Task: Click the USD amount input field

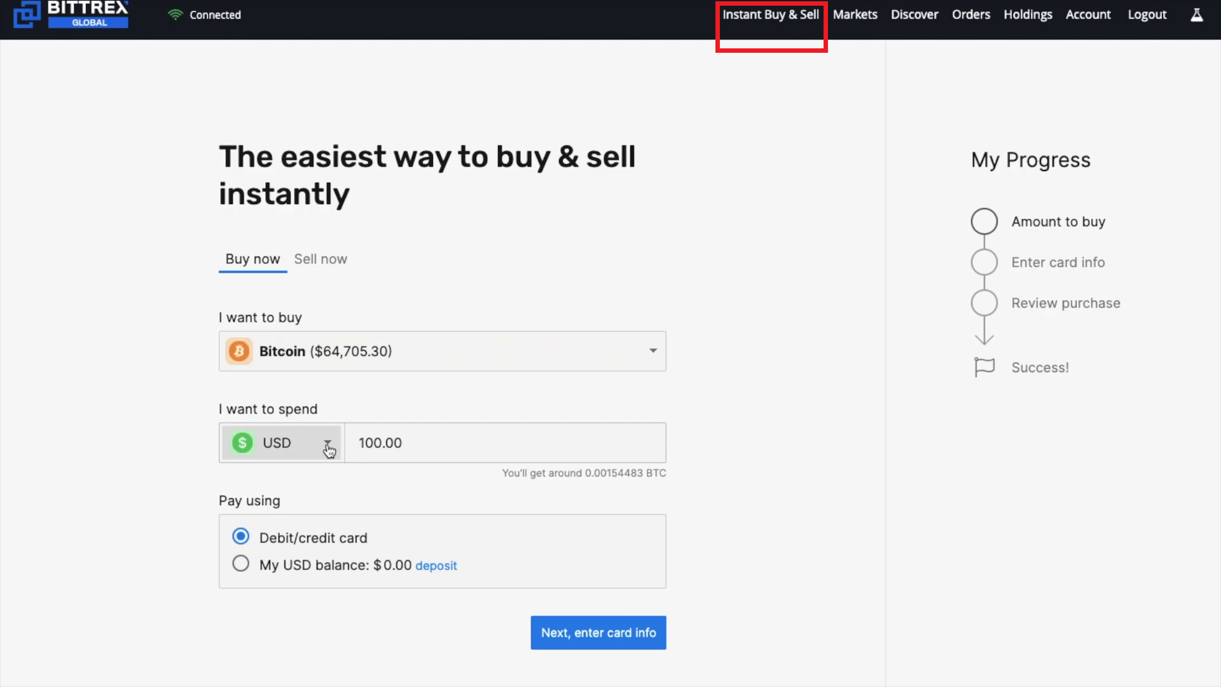Action: [x=506, y=443]
